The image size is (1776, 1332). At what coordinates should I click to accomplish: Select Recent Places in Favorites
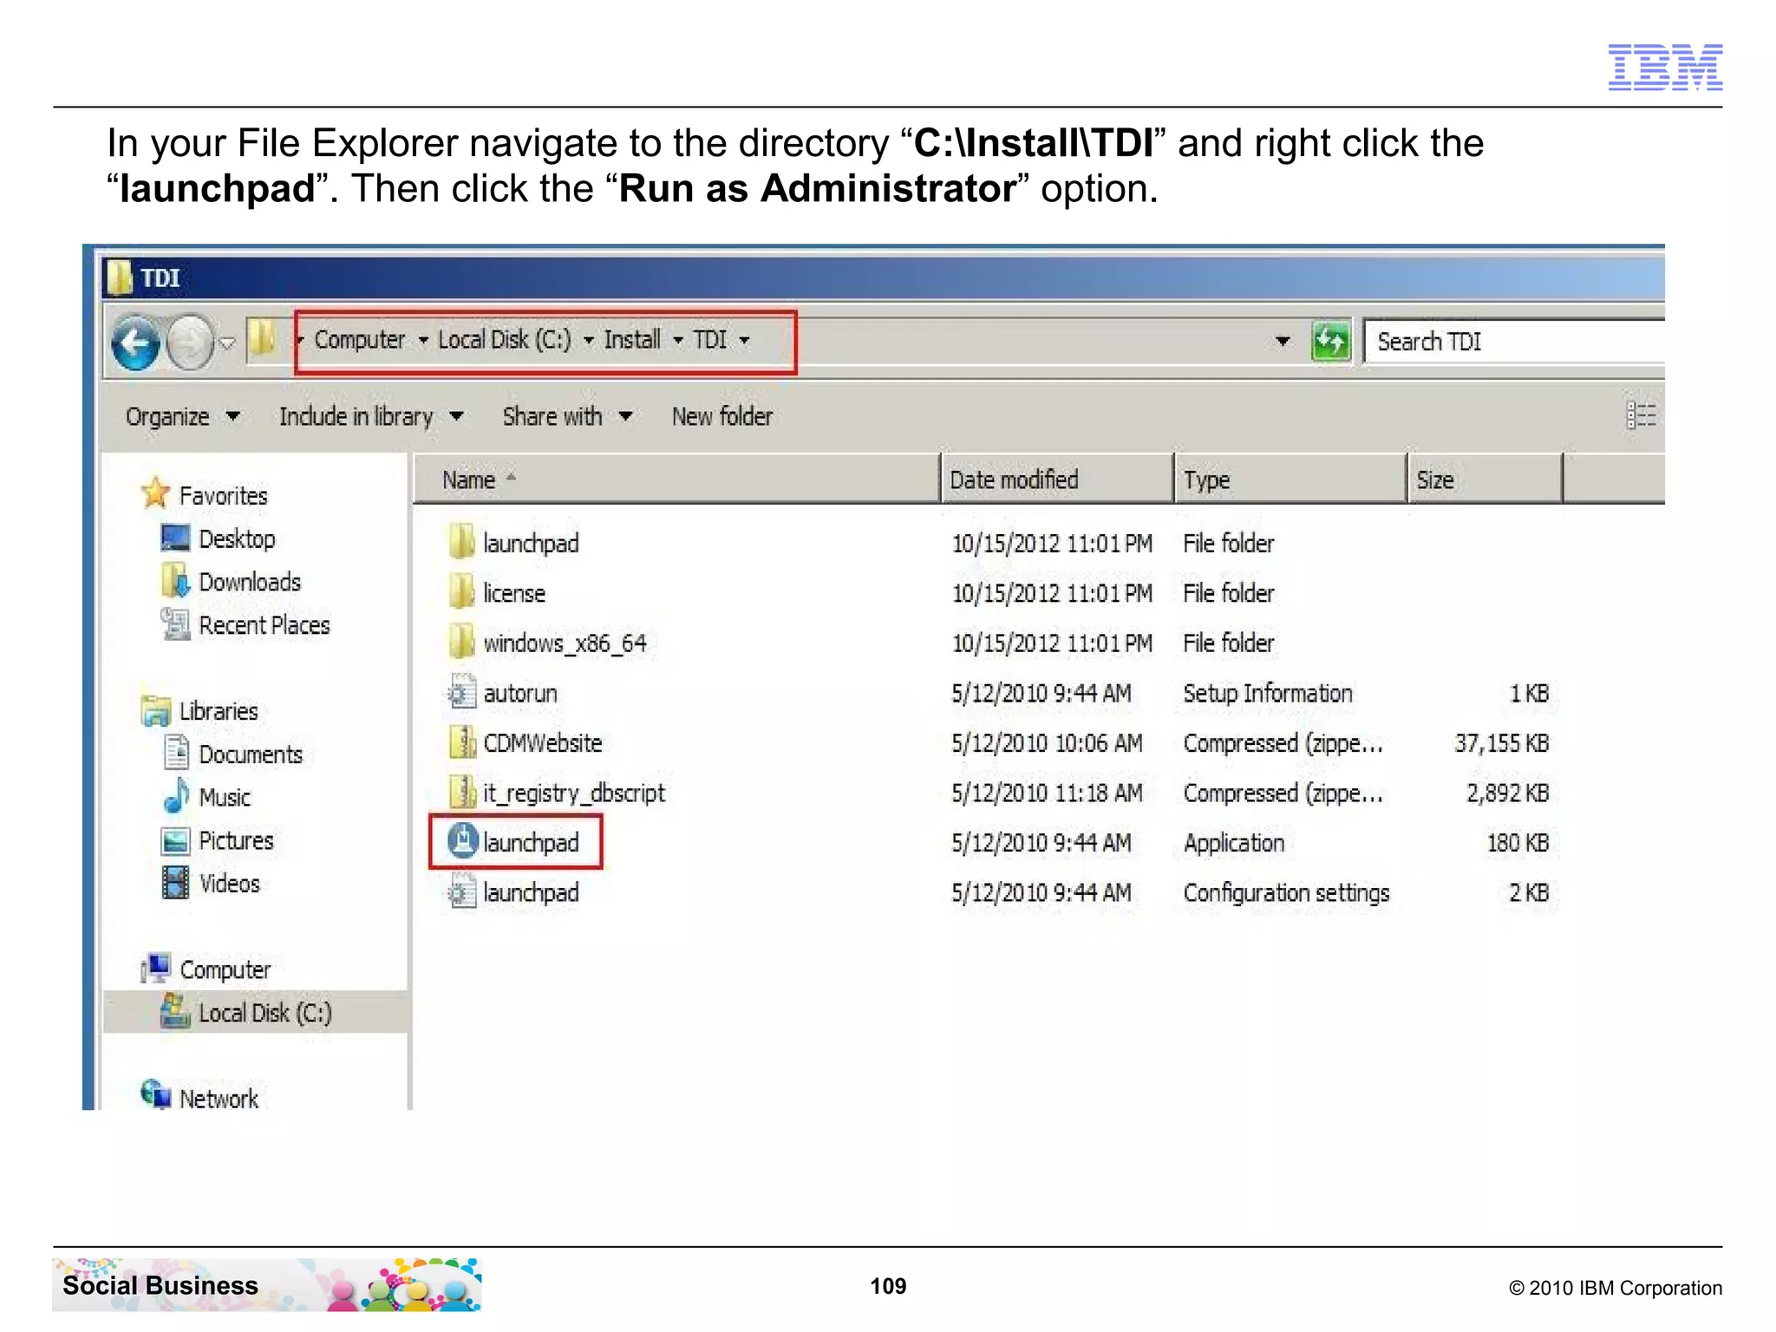click(x=264, y=625)
